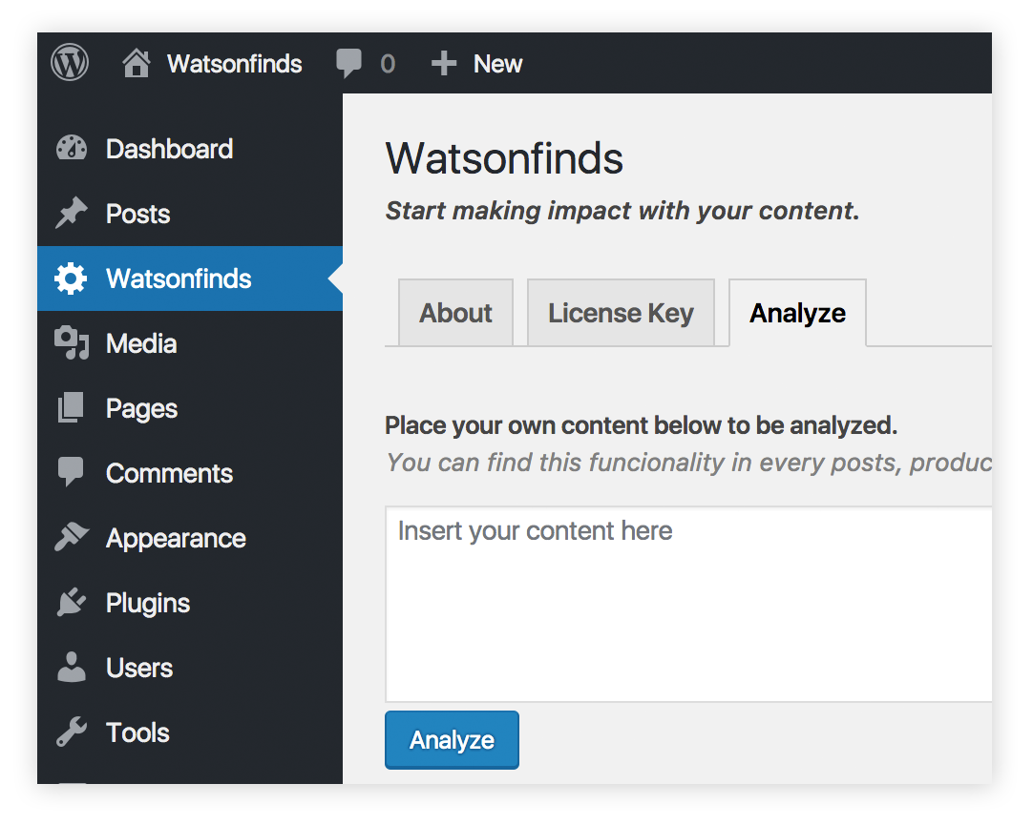1033x825 pixels.
Task: Switch to the About tab
Action: tap(456, 313)
